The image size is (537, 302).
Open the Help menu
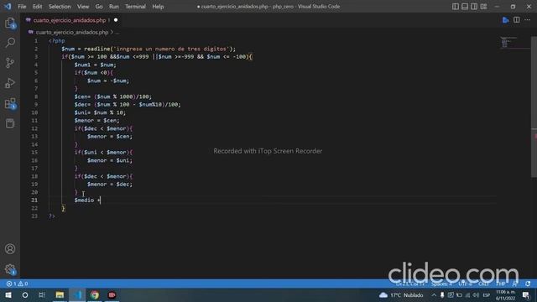click(x=158, y=7)
